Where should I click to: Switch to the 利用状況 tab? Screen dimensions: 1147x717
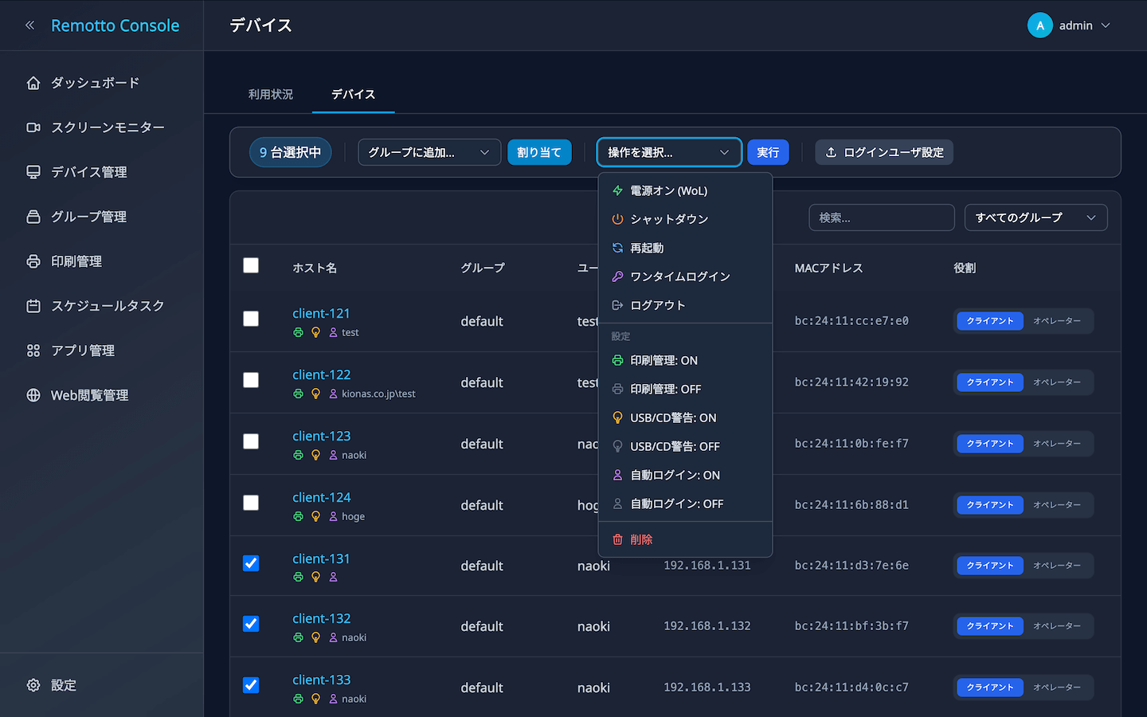pos(271,94)
